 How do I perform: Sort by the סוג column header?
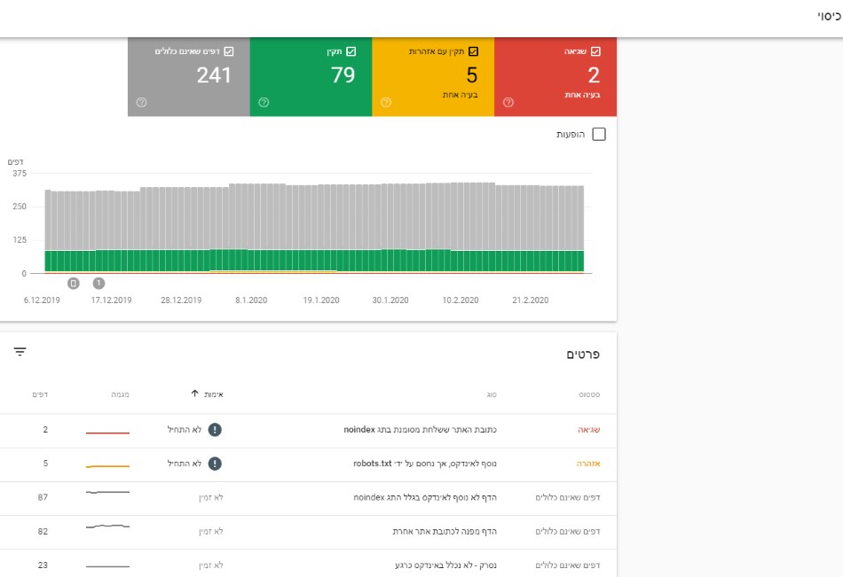tap(492, 395)
